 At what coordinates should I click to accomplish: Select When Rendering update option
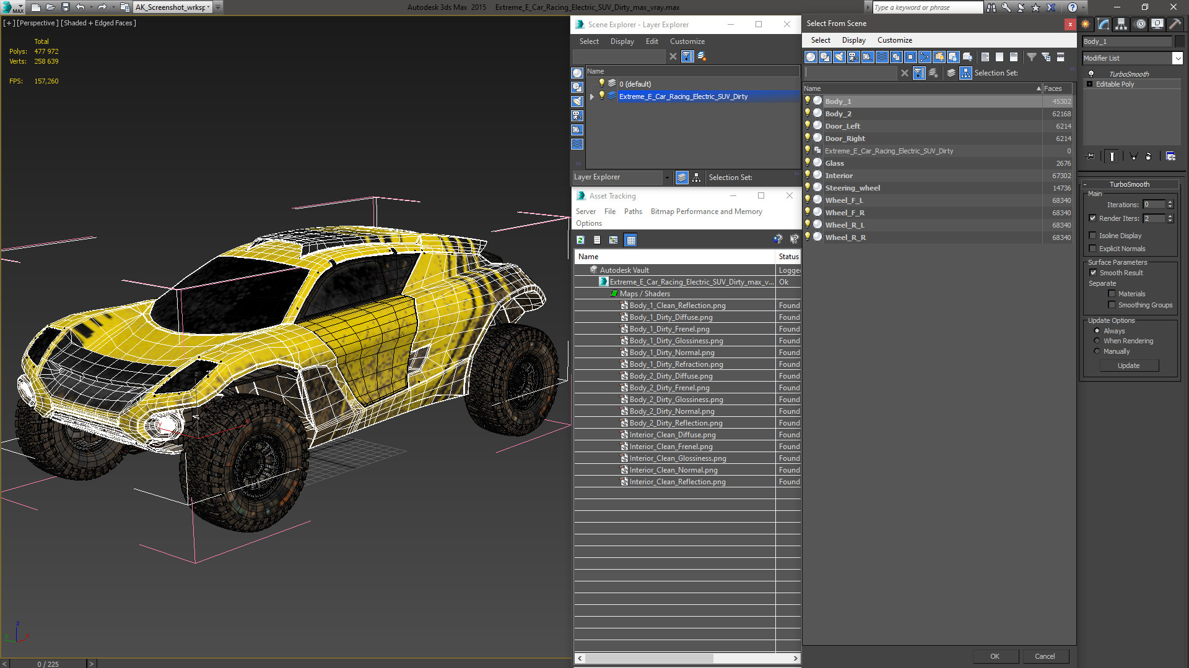(x=1097, y=341)
